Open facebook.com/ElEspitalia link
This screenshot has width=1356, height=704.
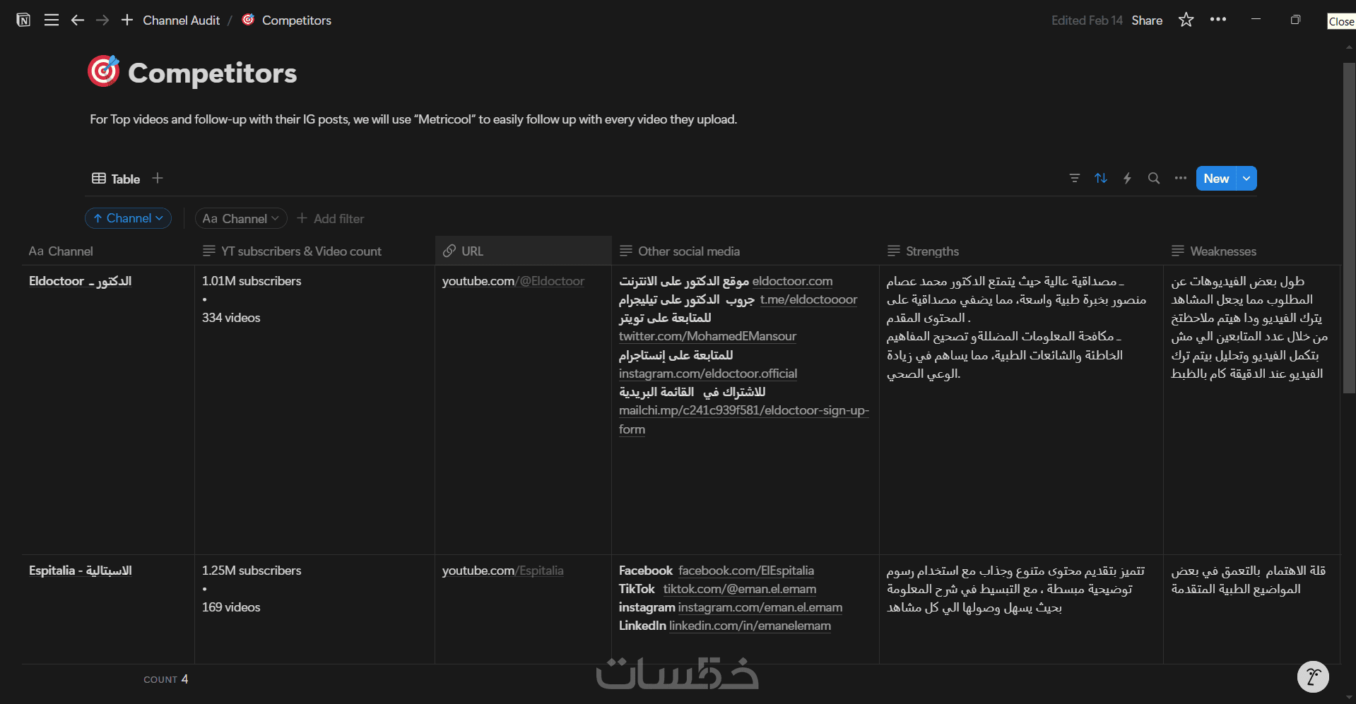(746, 571)
